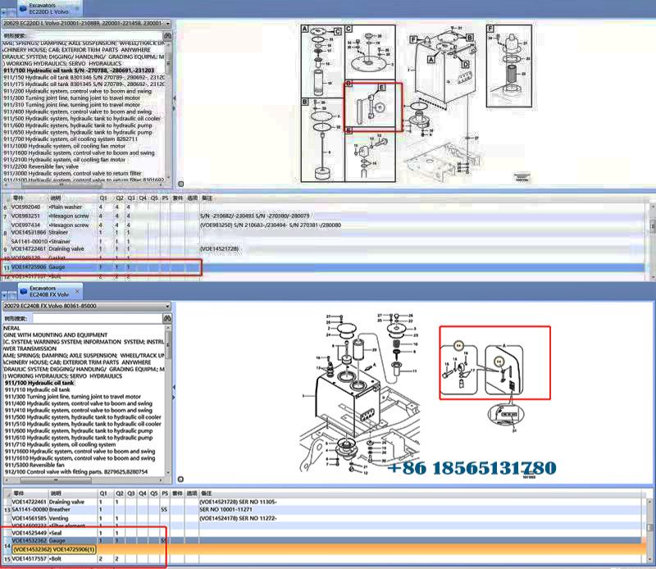The width and height of the screenshot is (656, 569).
Task: Open tab list arrow in EC220D tab strip
Action: 4,12
